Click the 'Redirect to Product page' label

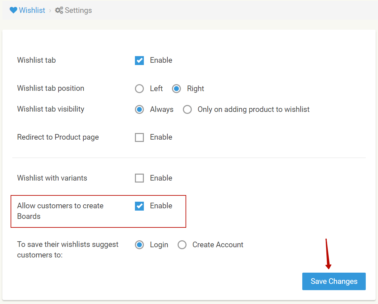(x=58, y=137)
